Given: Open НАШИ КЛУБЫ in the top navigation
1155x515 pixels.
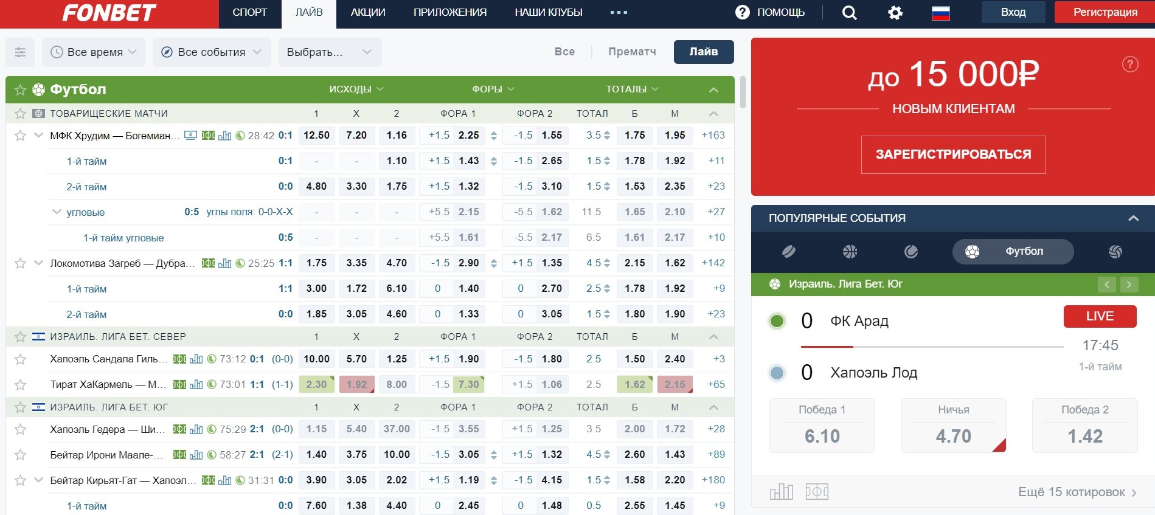Looking at the screenshot, I should [549, 12].
